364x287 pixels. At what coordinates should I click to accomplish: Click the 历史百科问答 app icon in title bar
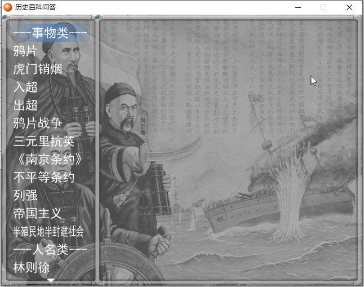8,7
